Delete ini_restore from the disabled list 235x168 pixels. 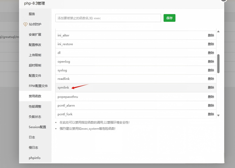click(x=211, y=44)
